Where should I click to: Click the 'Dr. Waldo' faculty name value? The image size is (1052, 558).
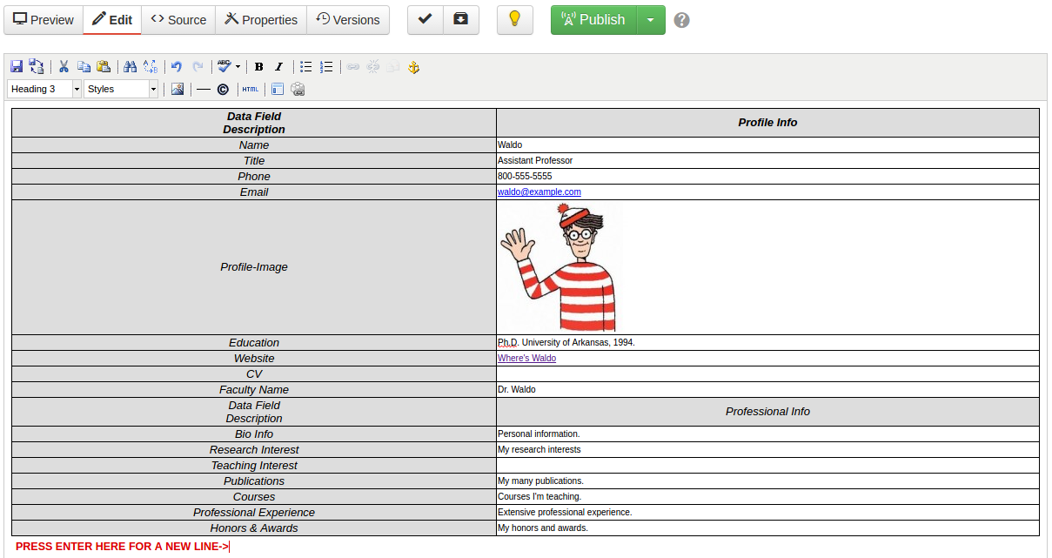517,389
